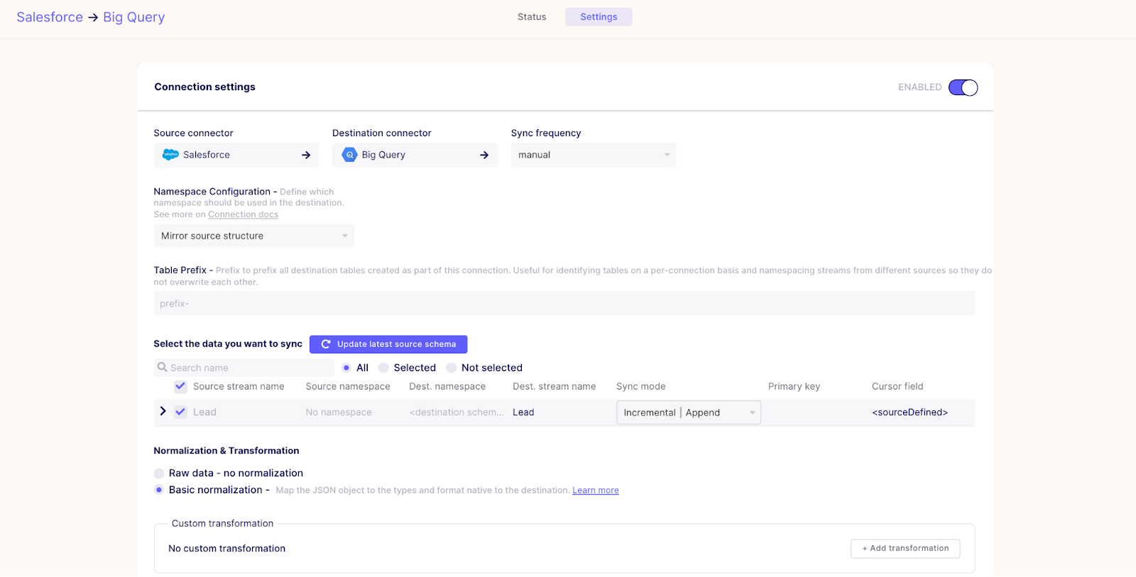Viewport: 1136px width, 577px height.
Task: Click the Source namespace column header
Action: 348,387
